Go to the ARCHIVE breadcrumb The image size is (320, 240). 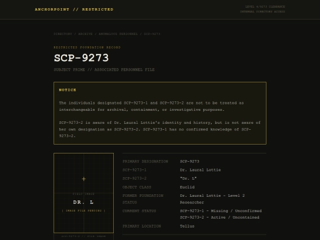(85, 34)
